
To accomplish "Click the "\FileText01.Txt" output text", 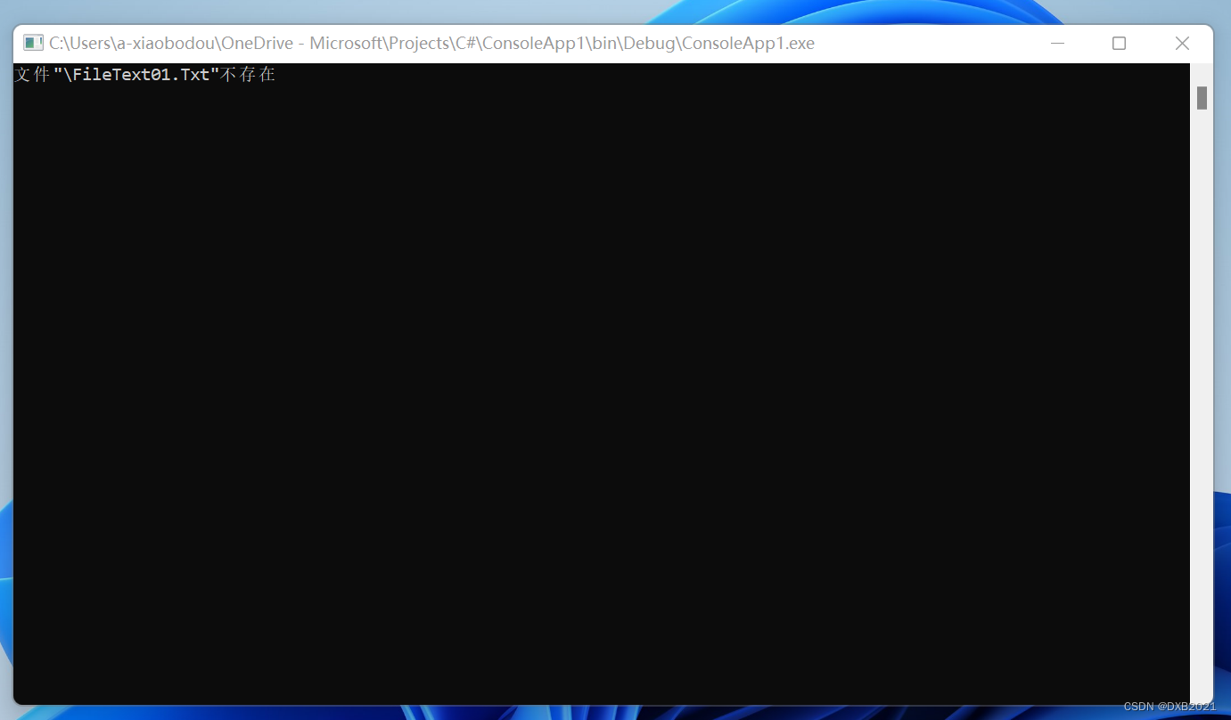I will click(x=136, y=75).
